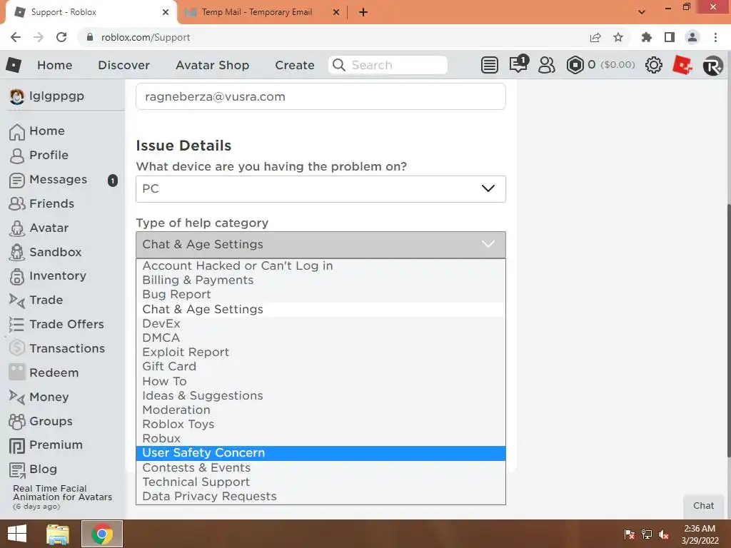Reload the page with browser refresh icon
The image size is (731, 548).
point(61,37)
